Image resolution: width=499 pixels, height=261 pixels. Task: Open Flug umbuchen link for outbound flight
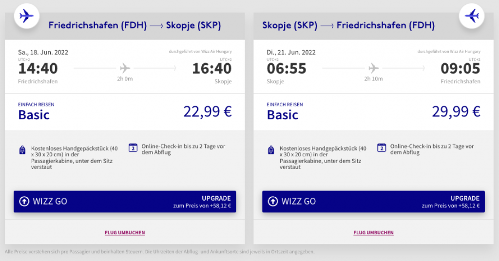click(x=125, y=233)
